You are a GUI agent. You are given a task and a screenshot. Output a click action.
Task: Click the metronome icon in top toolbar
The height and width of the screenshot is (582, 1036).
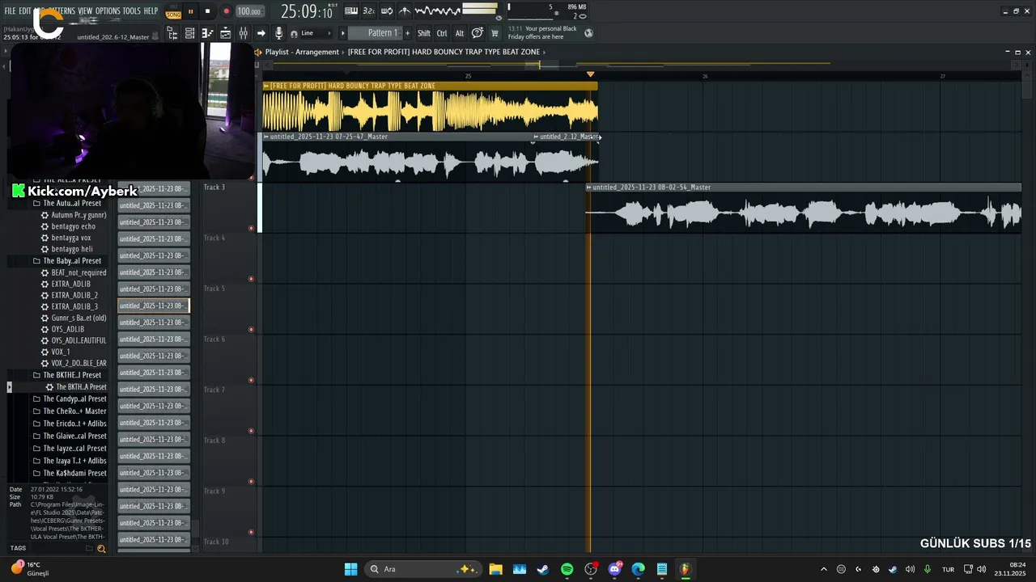click(x=405, y=11)
